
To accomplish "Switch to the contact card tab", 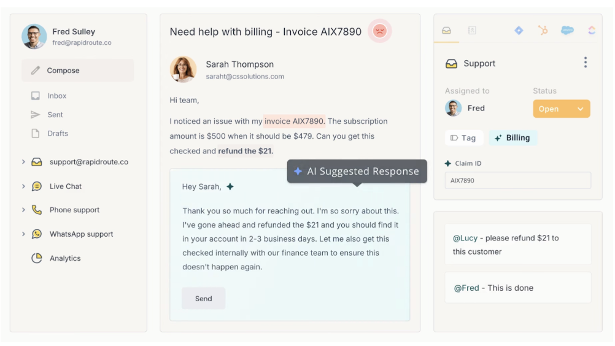I will point(472,30).
